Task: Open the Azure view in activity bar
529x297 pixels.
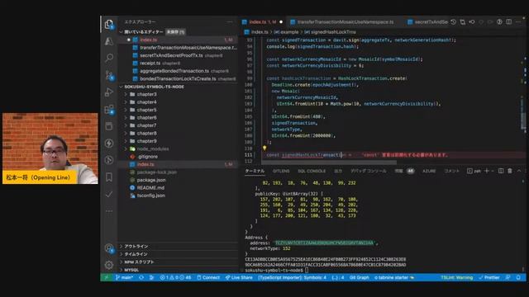Action: coord(108,41)
